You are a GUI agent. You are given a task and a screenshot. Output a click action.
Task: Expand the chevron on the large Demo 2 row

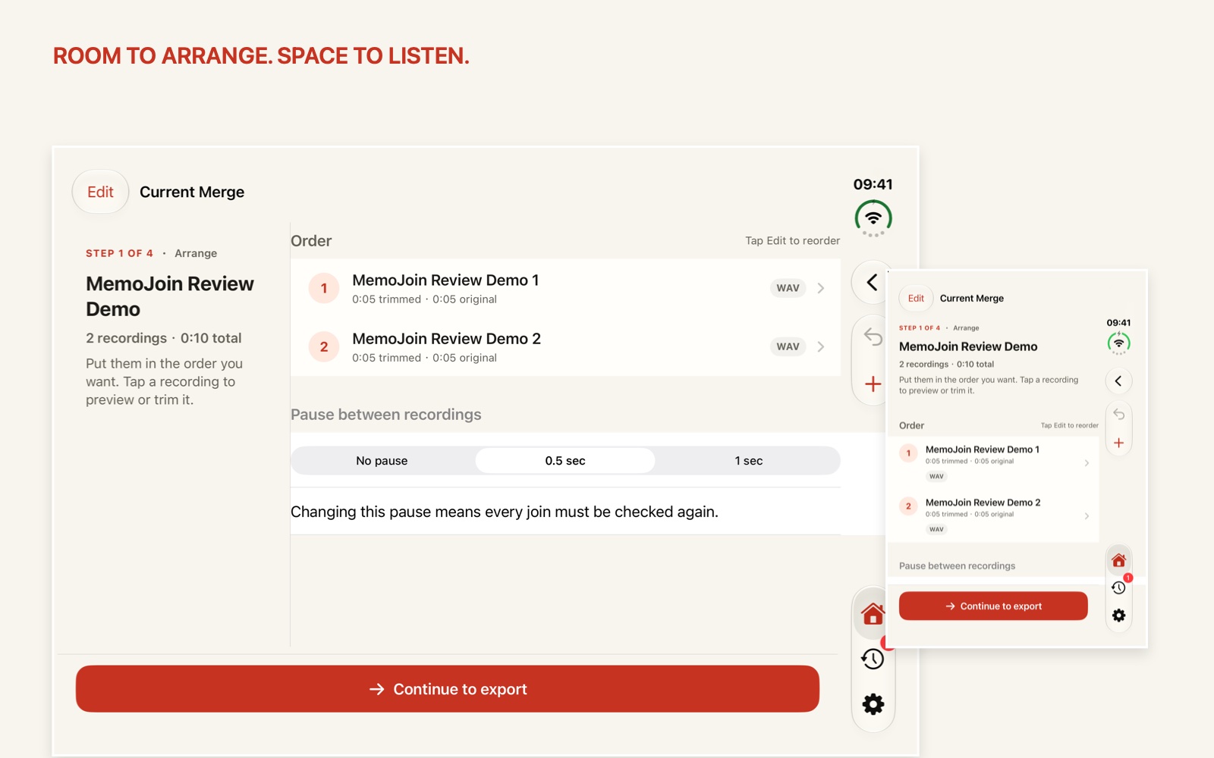(821, 346)
